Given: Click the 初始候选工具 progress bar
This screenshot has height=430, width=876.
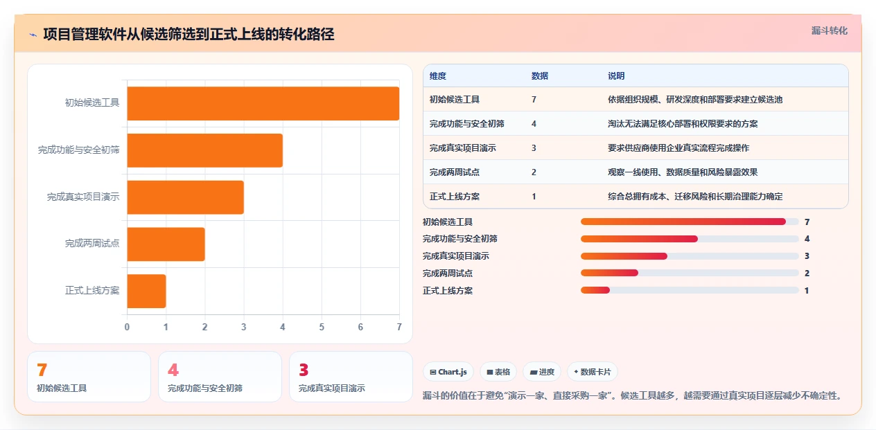Looking at the screenshot, I should (x=690, y=222).
